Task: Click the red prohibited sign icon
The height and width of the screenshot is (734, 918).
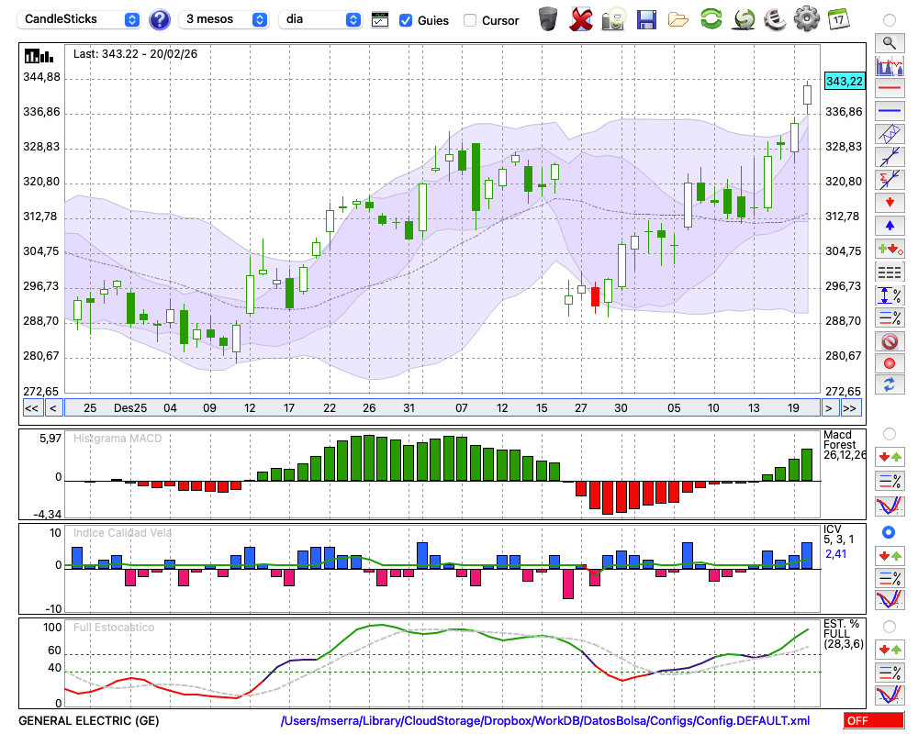Action: coord(890,340)
